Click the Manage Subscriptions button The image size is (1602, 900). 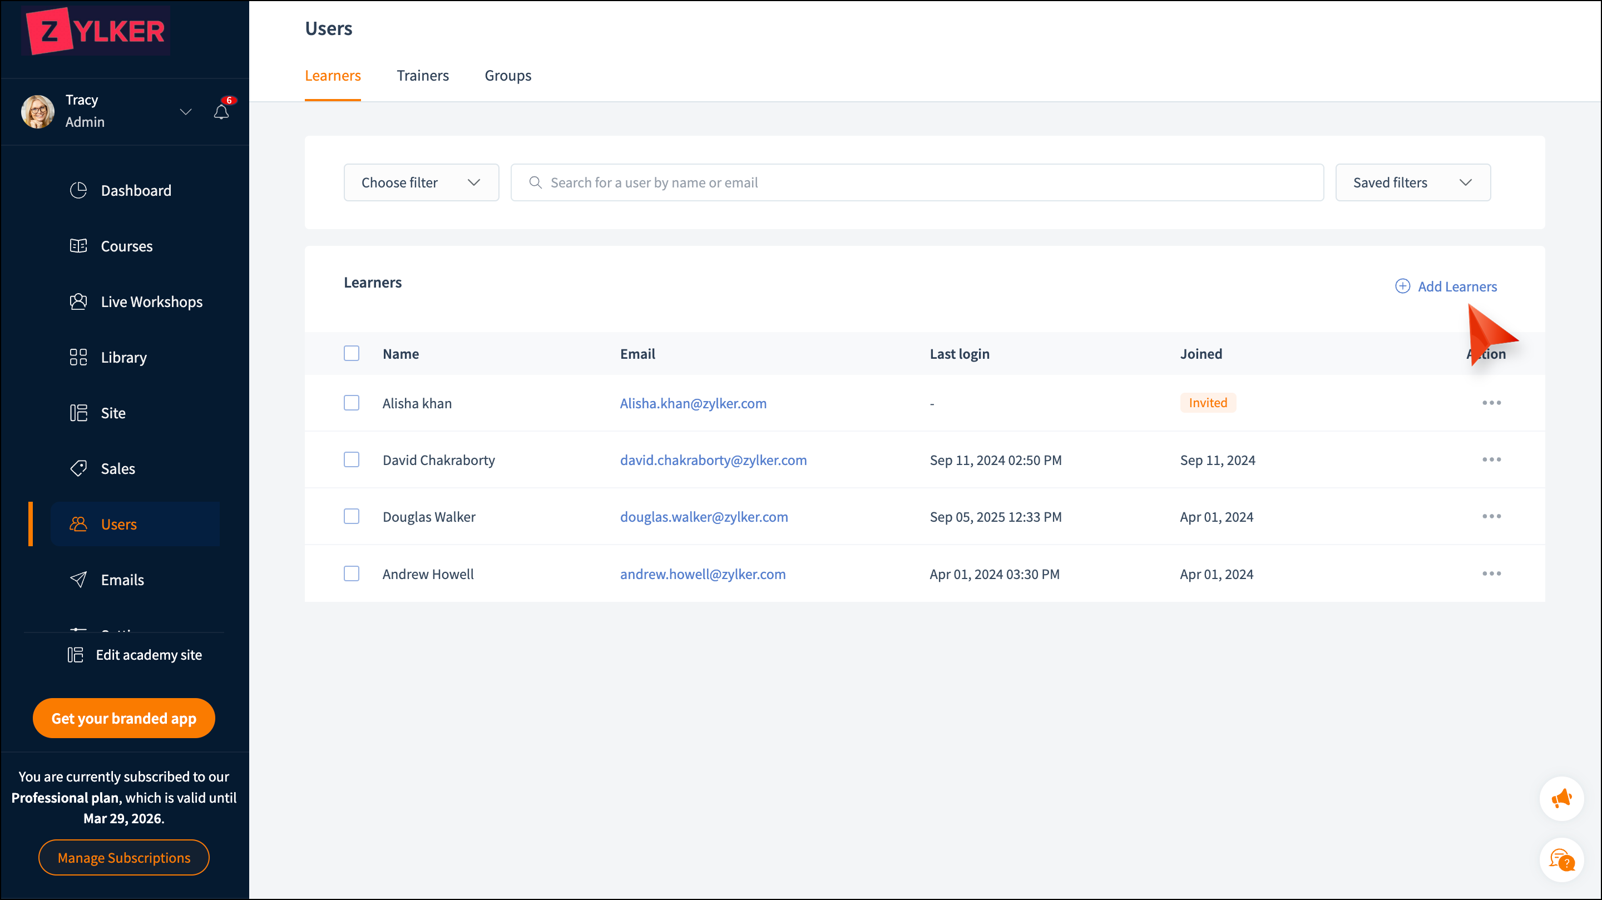[x=123, y=857]
